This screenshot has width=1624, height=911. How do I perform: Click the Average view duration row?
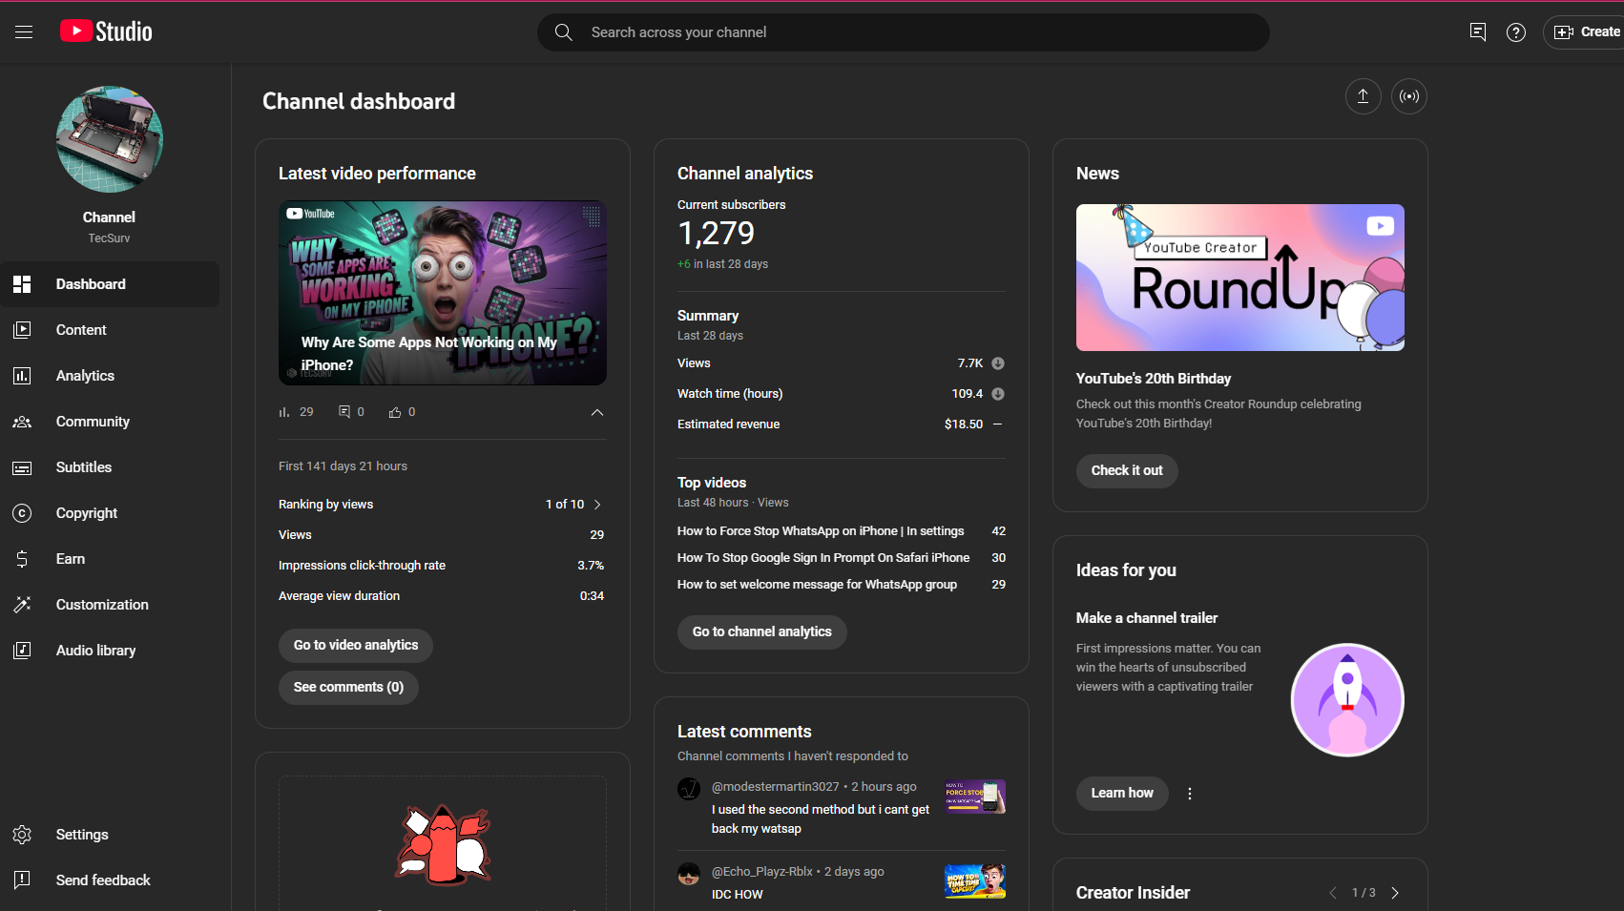click(443, 596)
